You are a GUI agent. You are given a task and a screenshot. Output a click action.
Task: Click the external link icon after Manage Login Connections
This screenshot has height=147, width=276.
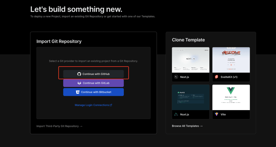pyautogui.click(x=111, y=105)
